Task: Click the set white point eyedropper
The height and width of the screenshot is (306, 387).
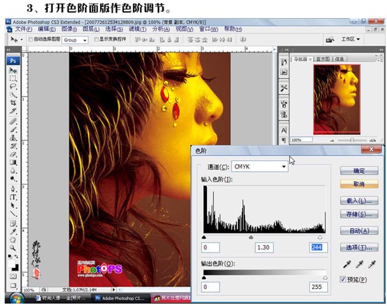Action: click(x=372, y=264)
